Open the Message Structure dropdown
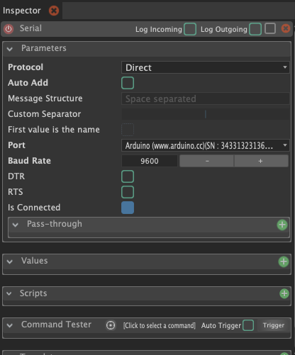 click(206, 98)
